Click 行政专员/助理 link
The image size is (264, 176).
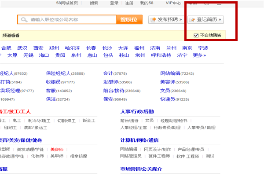[x=167, y=128]
